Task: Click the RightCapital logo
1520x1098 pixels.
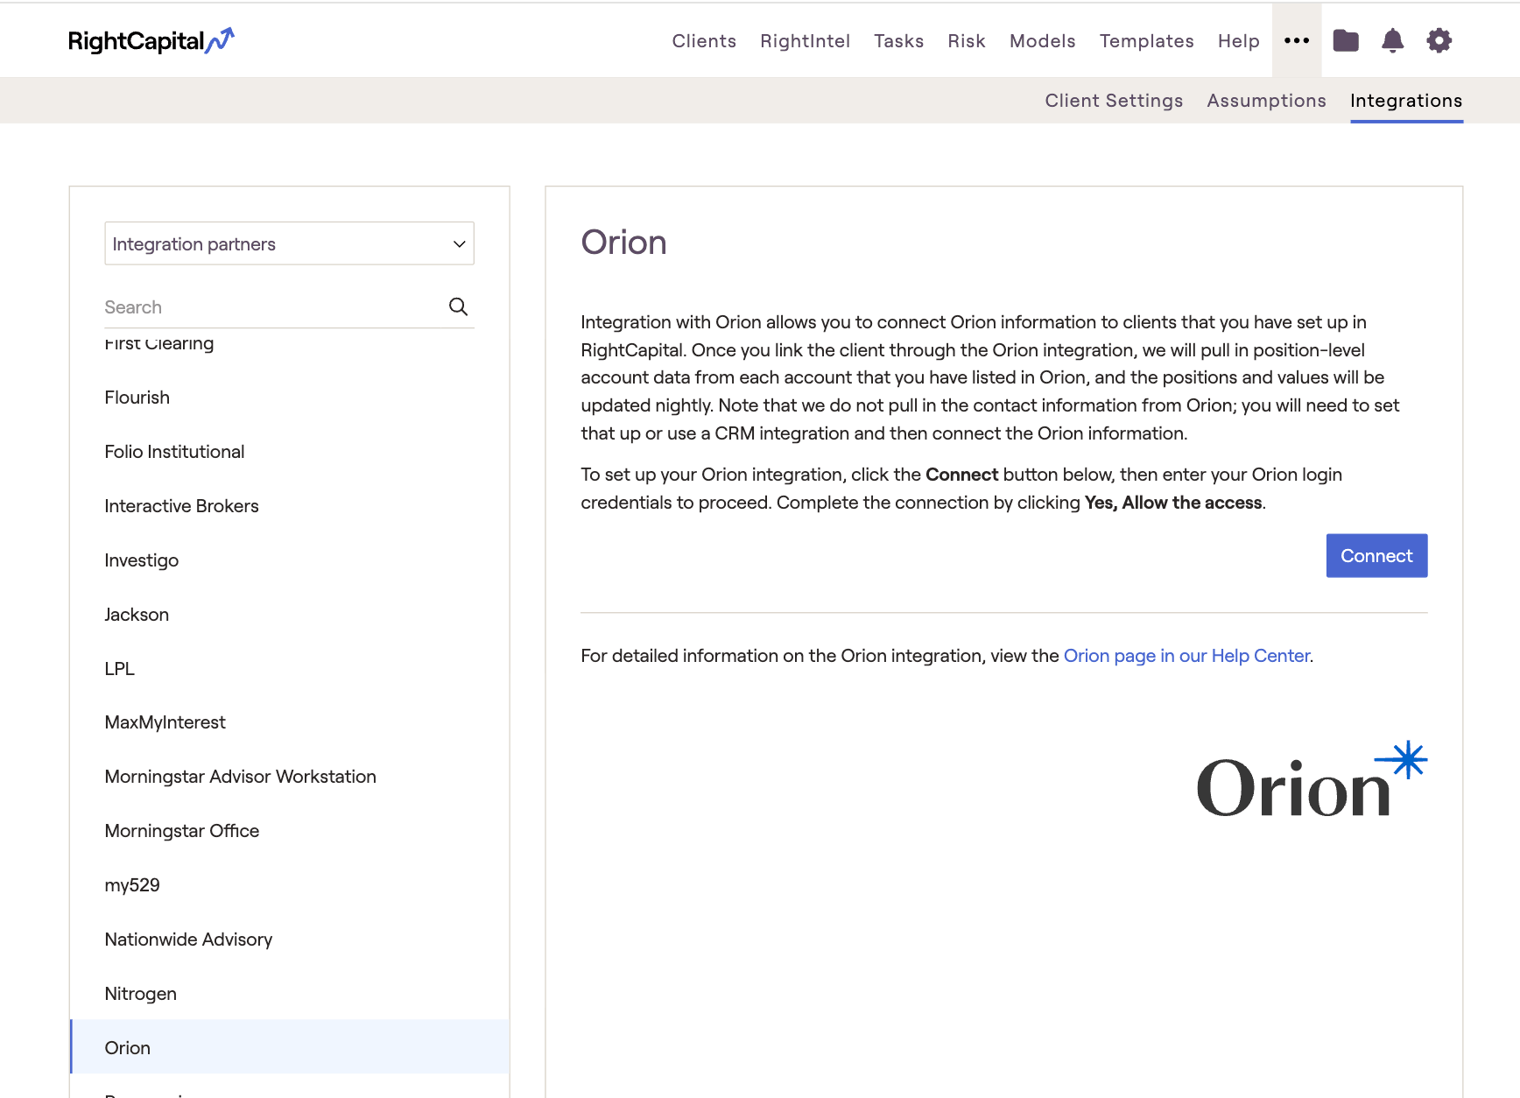Action: pos(151,41)
